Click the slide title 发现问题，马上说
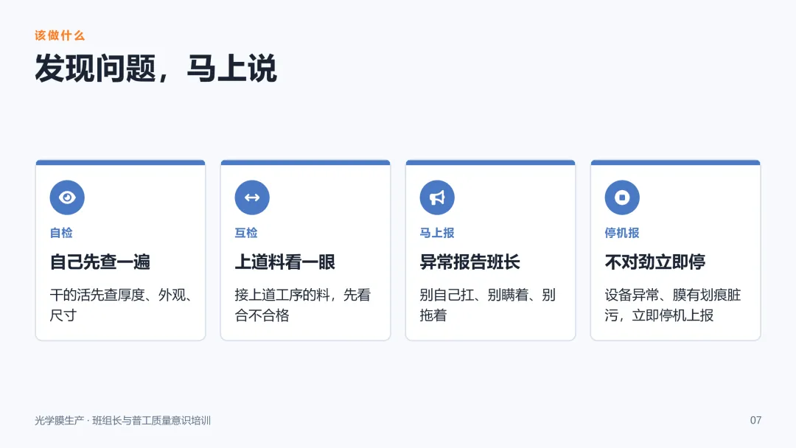 click(x=156, y=69)
